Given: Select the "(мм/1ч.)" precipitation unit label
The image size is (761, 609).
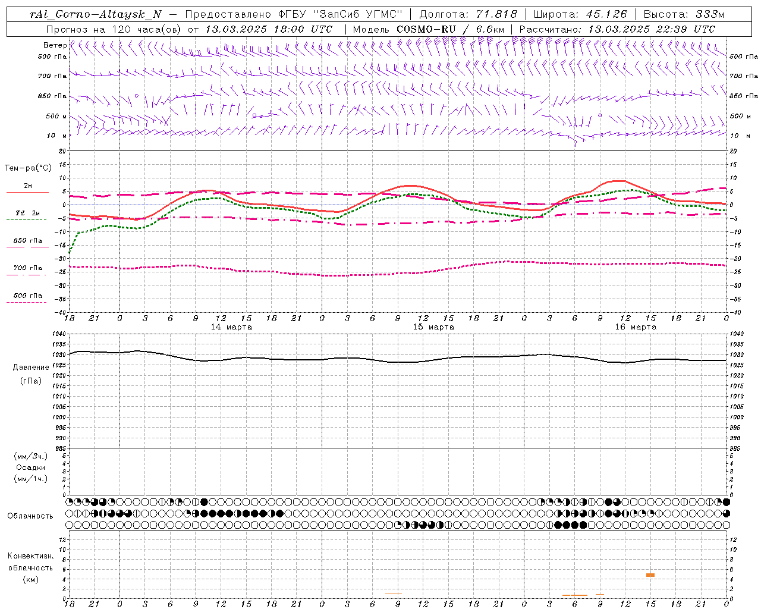Looking at the screenshot, I should tap(31, 479).
